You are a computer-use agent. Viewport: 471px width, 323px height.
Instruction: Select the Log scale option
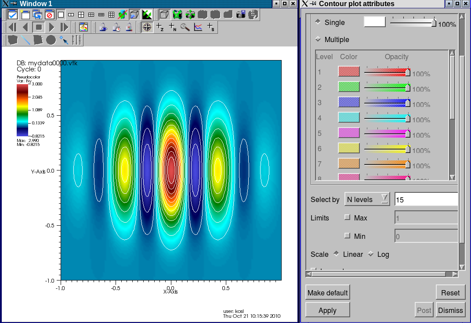[x=371, y=254]
